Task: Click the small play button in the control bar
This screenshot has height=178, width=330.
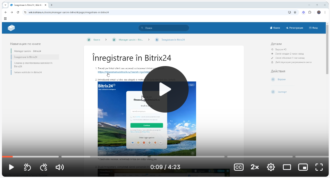Action: point(11,167)
